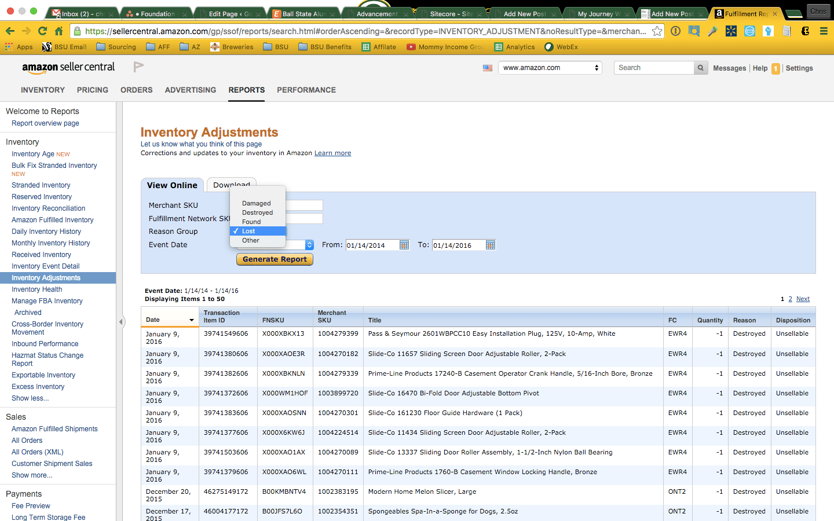Open the Chrome hamburger menu
Screen dimensions: 834x521
coord(823,31)
